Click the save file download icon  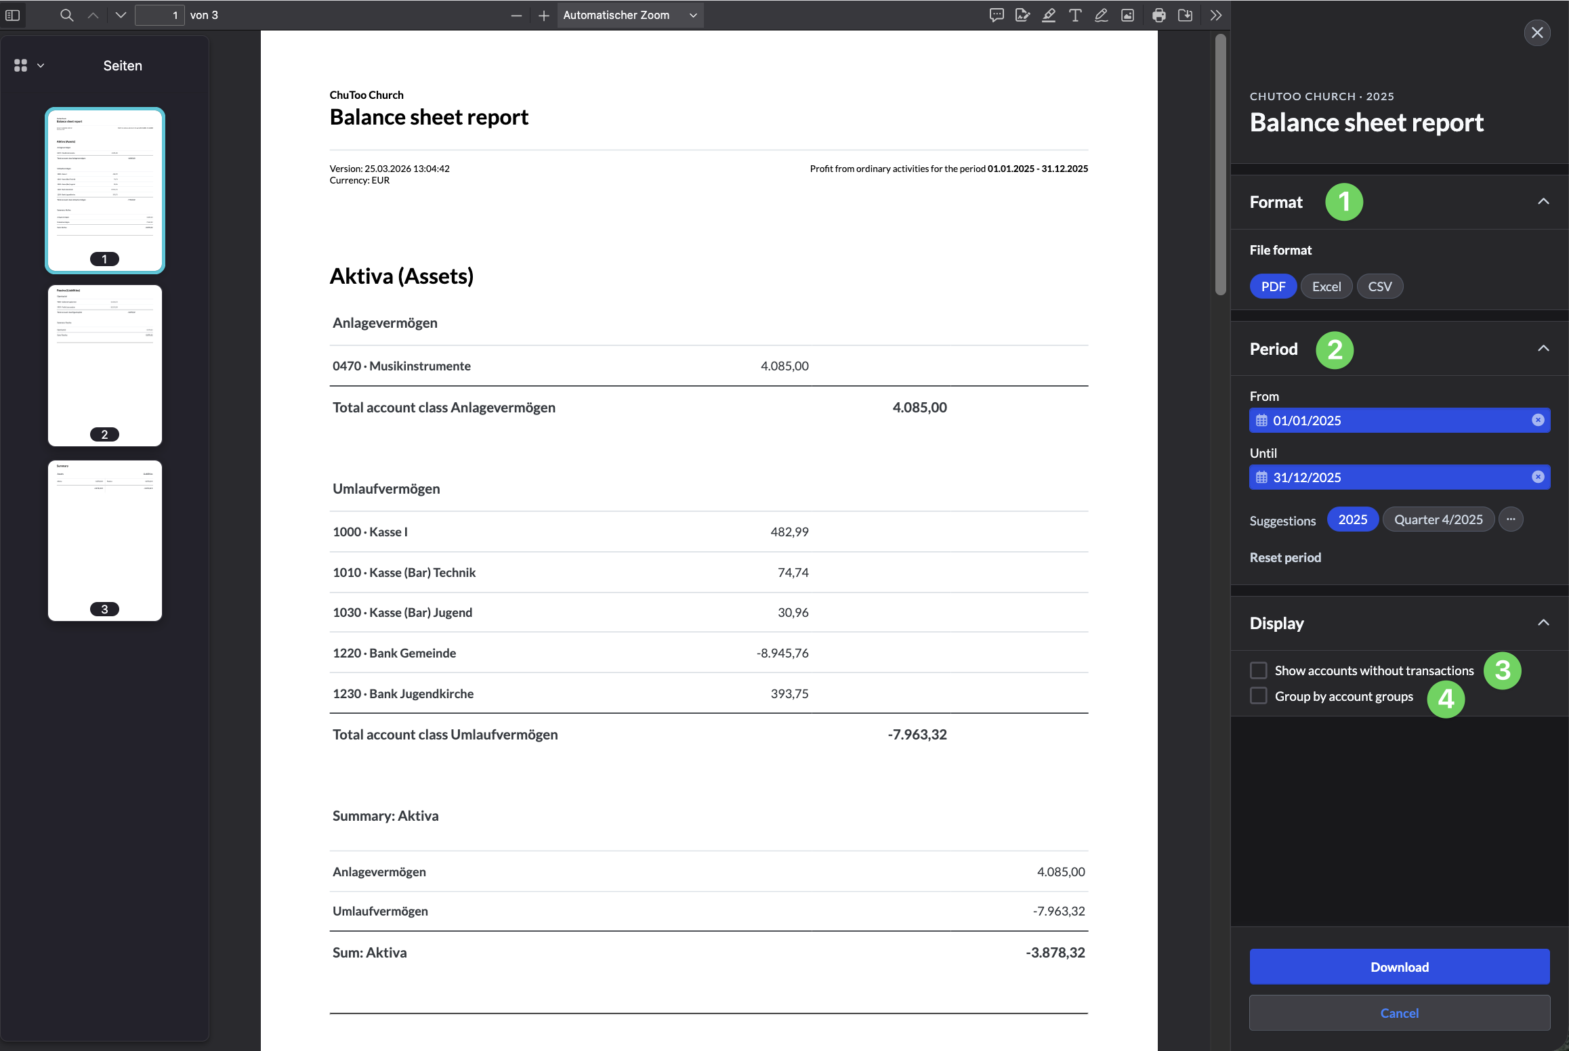[x=1185, y=15]
